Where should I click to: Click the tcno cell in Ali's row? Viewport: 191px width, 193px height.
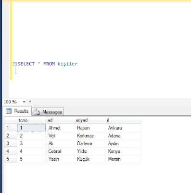click(31, 143)
